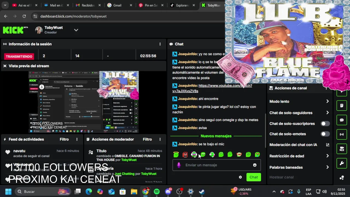
Task: Click TobyWuet link in Título action
Action: click(129, 160)
